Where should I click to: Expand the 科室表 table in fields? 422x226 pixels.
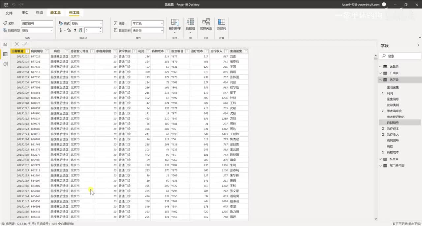380,159
